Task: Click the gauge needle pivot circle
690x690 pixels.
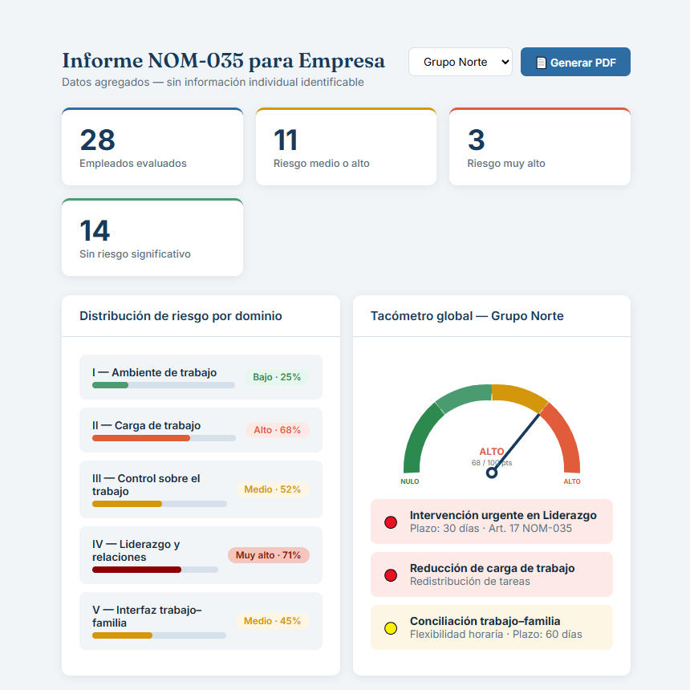Action: tap(492, 473)
